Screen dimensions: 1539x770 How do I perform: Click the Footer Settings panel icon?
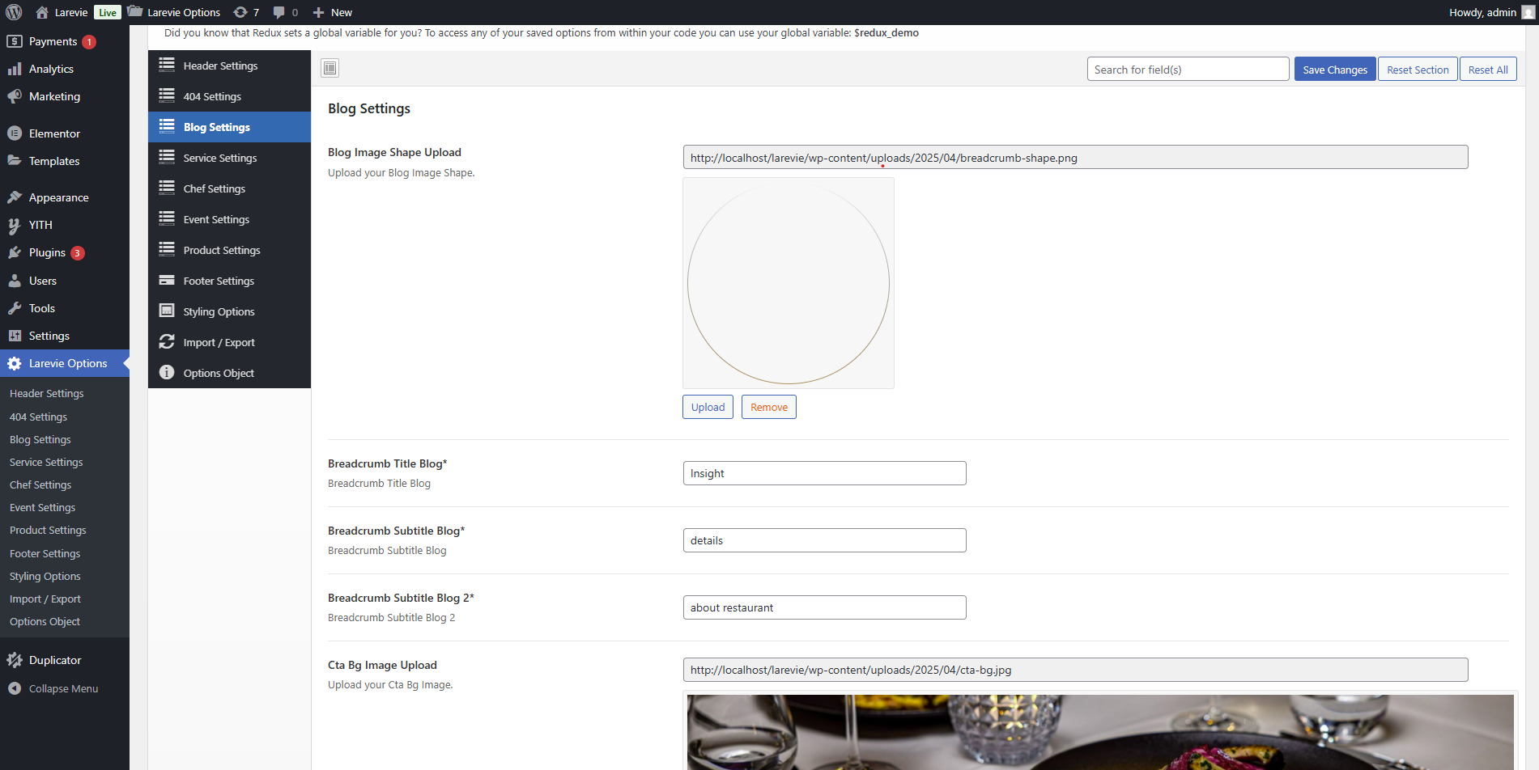[x=167, y=281]
